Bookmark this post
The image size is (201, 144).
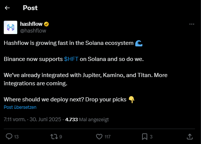(145, 137)
